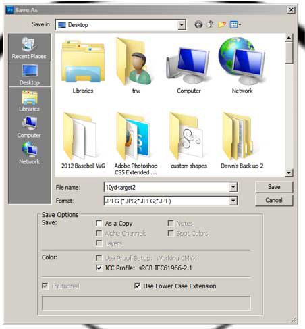The height and width of the screenshot is (329, 305).
Task: Click the Photoshop icon in the title bar
Action: (10, 10)
